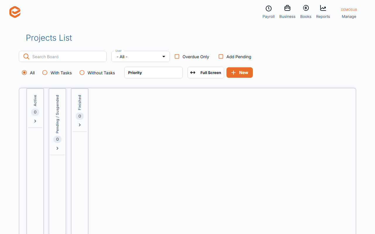
Task: Open the Priority dropdown
Action: pos(154,73)
